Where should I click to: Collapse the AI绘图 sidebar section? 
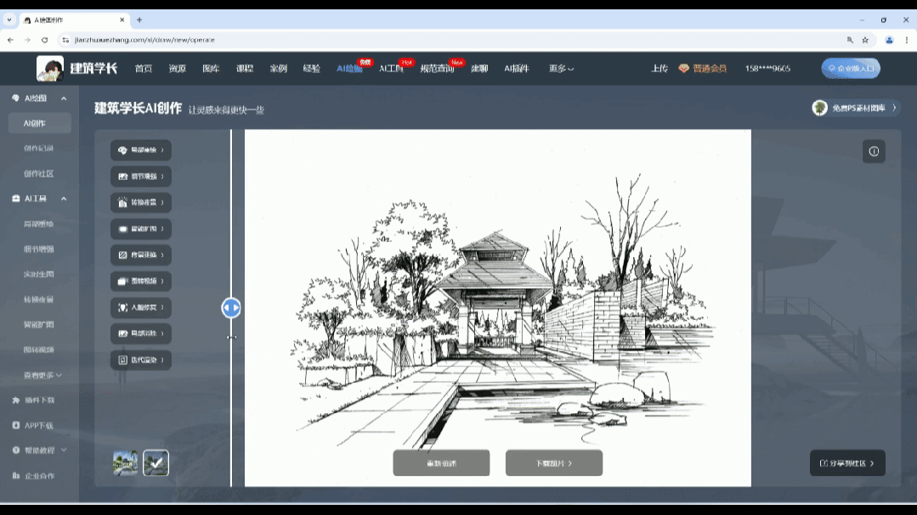coord(64,98)
